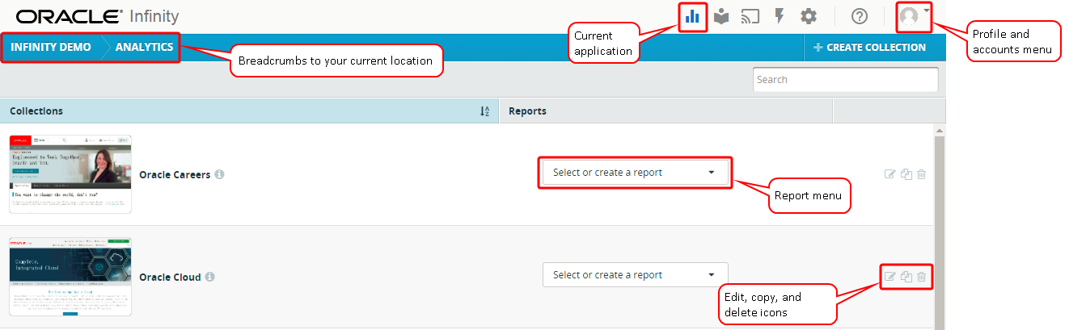The width and height of the screenshot is (1069, 330).
Task: Copy the Oracle Cloud collection
Action: pos(906,277)
